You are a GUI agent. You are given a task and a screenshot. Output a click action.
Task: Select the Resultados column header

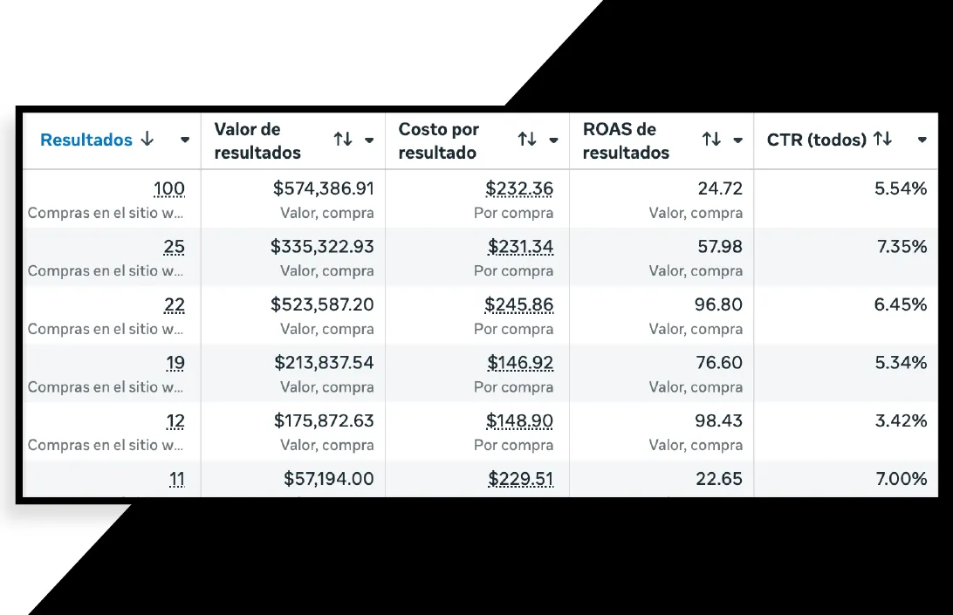(x=86, y=140)
